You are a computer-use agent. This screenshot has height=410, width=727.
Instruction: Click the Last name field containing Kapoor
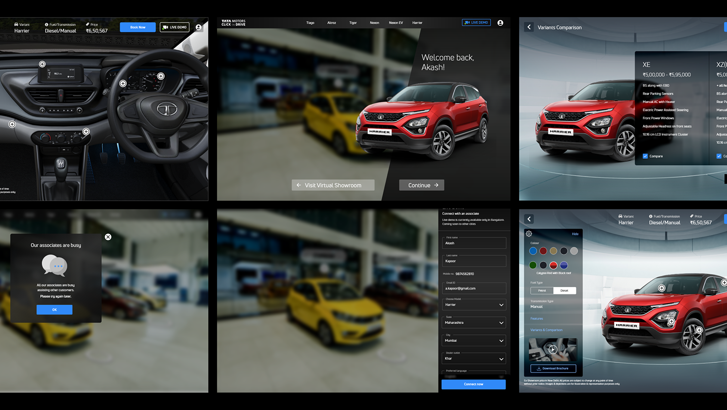474,260
